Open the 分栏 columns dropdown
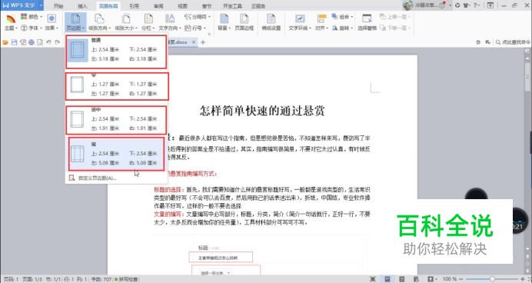 [x=148, y=22]
